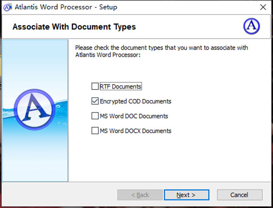Uncheck the Encrypted COD Documents checkbox
The height and width of the screenshot is (208, 273).
click(x=95, y=101)
